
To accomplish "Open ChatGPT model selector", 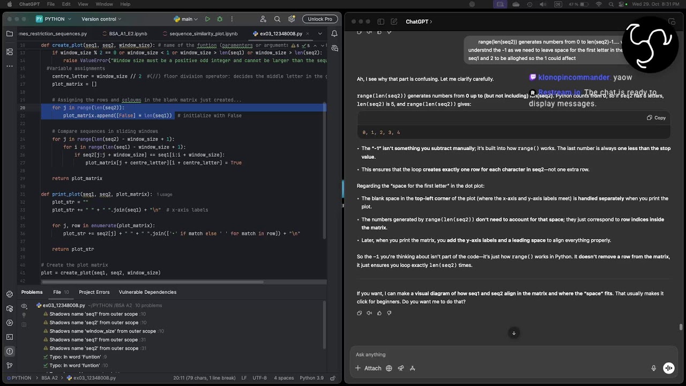I will (x=419, y=22).
